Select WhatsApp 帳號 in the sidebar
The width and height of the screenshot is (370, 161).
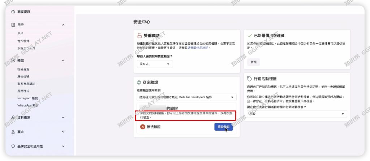click(28, 105)
